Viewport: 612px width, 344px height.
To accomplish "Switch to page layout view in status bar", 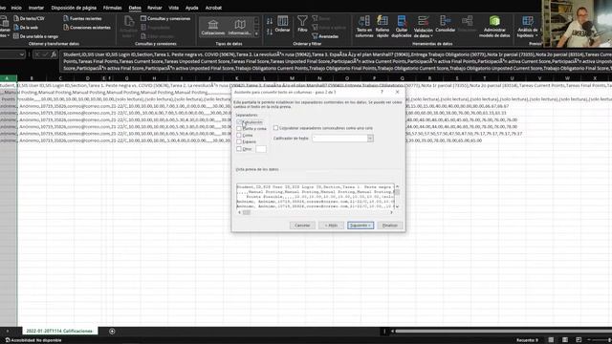I will coord(565,340).
